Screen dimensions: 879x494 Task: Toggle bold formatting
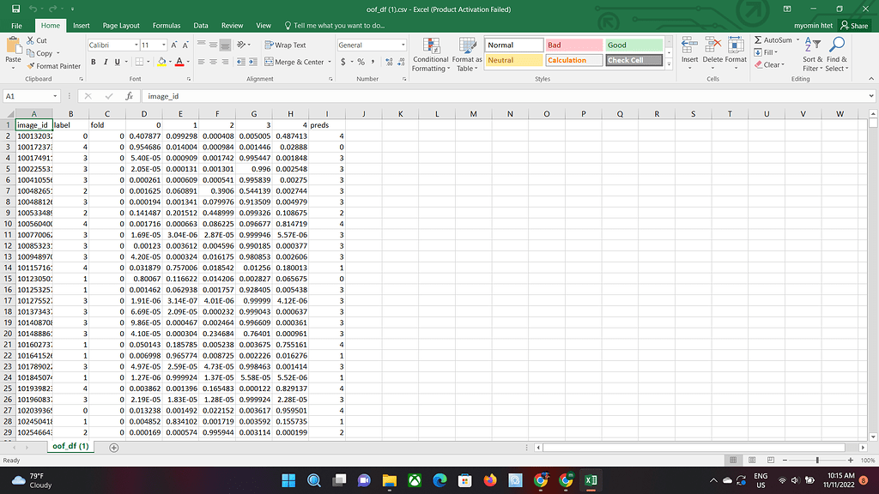tap(93, 62)
